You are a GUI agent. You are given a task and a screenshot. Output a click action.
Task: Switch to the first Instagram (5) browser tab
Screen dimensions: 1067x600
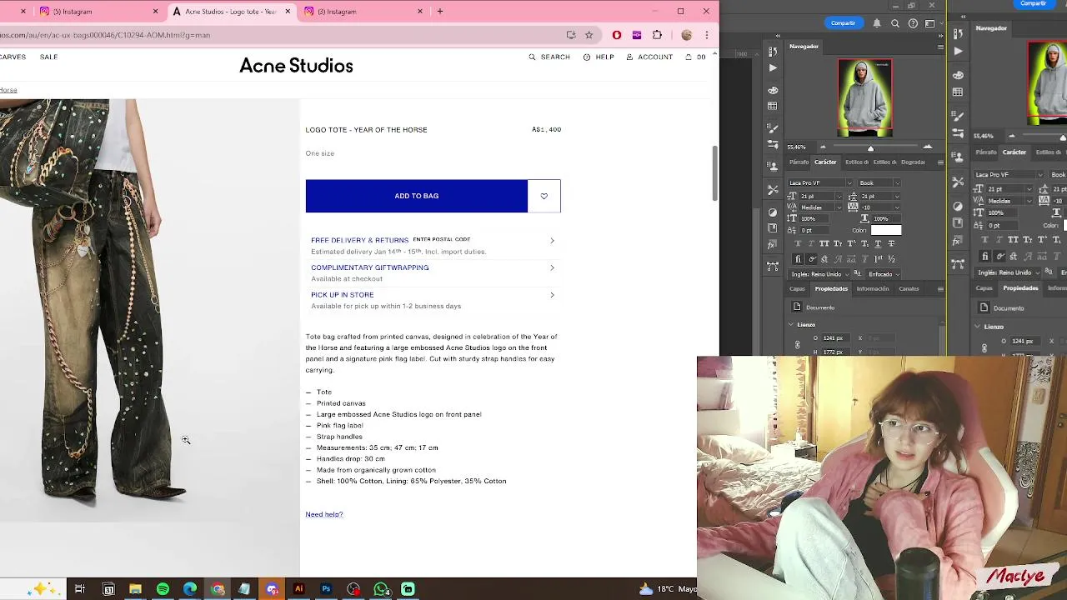click(98, 12)
